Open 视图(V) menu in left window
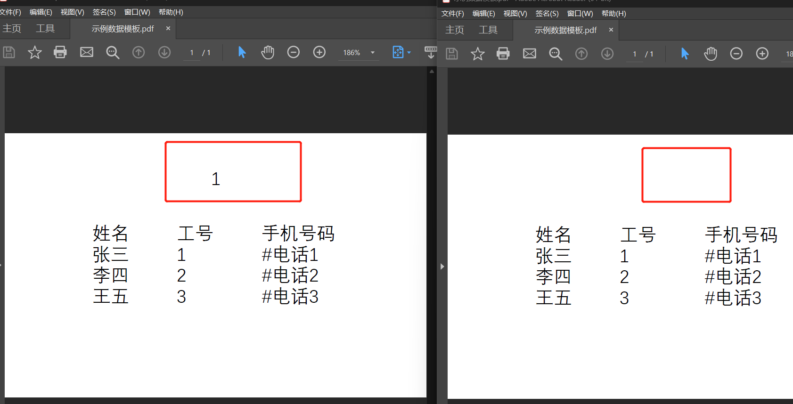Image resolution: width=793 pixels, height=404 pixels. click(x=72, y=12)
